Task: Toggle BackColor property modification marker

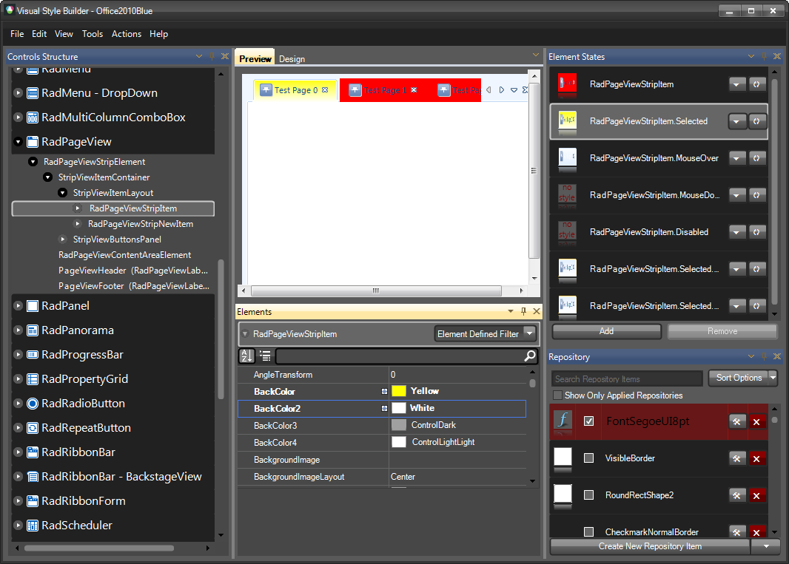Action: point(384,392)
